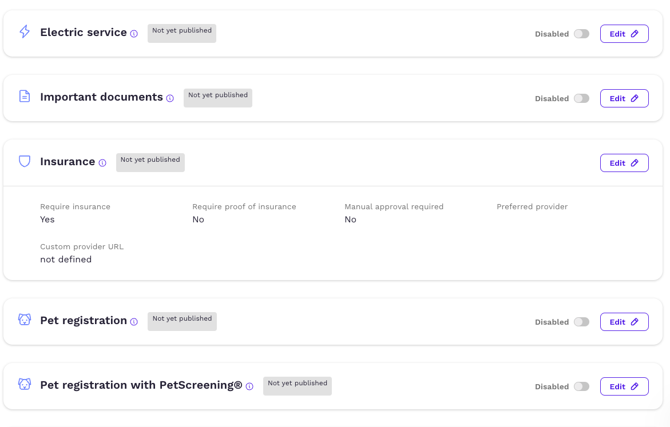Click the Pet registration dog icon
This screenshot has height=427, width=670.
point(25,320)
